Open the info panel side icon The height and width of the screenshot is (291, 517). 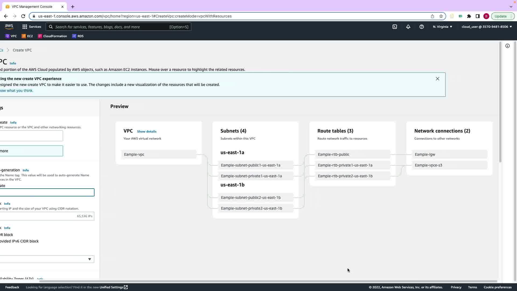tap(508, 46)
